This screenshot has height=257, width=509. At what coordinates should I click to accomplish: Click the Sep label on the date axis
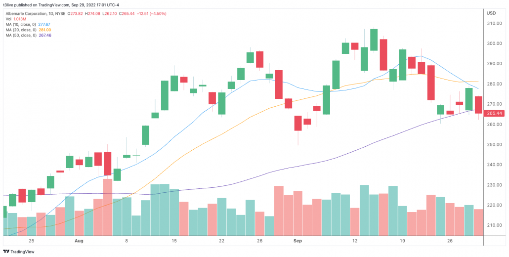coord(297,241)
